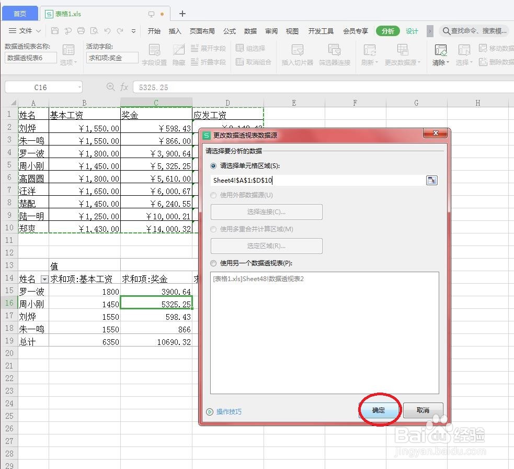Click the print preview icon
The width and height of the screenshot is (514, 469).
pos(94,31)
